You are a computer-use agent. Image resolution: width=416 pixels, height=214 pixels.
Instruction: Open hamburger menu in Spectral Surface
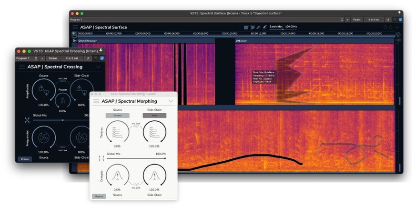[x=75, y=27]
